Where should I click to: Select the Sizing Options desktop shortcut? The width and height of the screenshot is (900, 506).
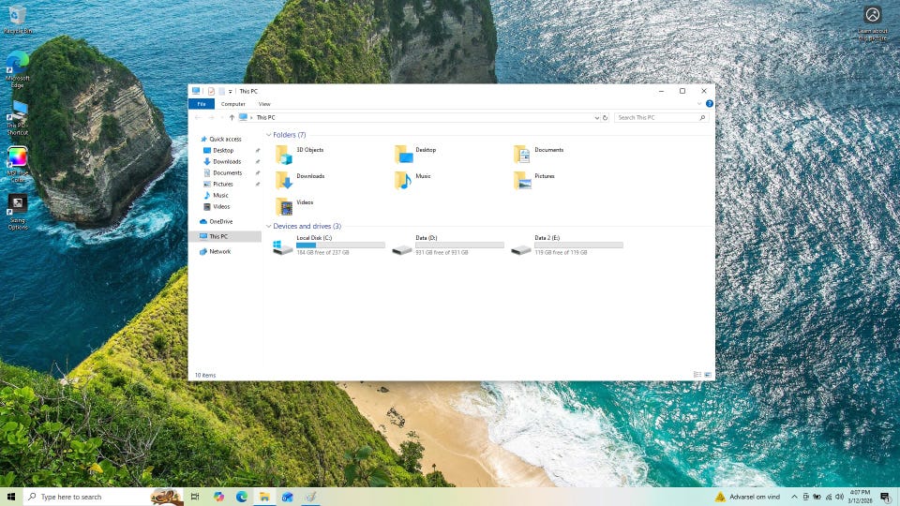tap(17, 212)
